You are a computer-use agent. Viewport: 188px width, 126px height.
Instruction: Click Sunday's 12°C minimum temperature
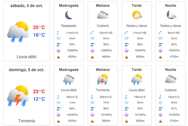click(39, 99)
